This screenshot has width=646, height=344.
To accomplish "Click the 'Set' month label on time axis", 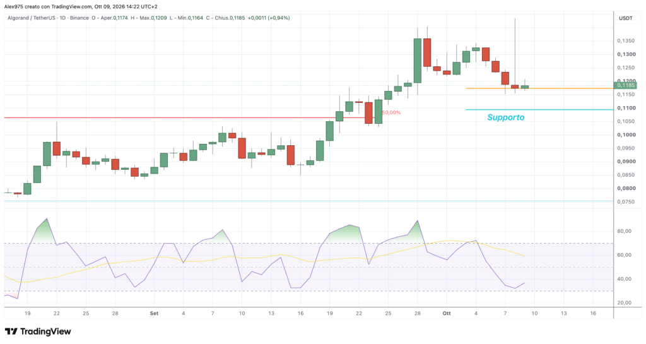I will point(154,314).
